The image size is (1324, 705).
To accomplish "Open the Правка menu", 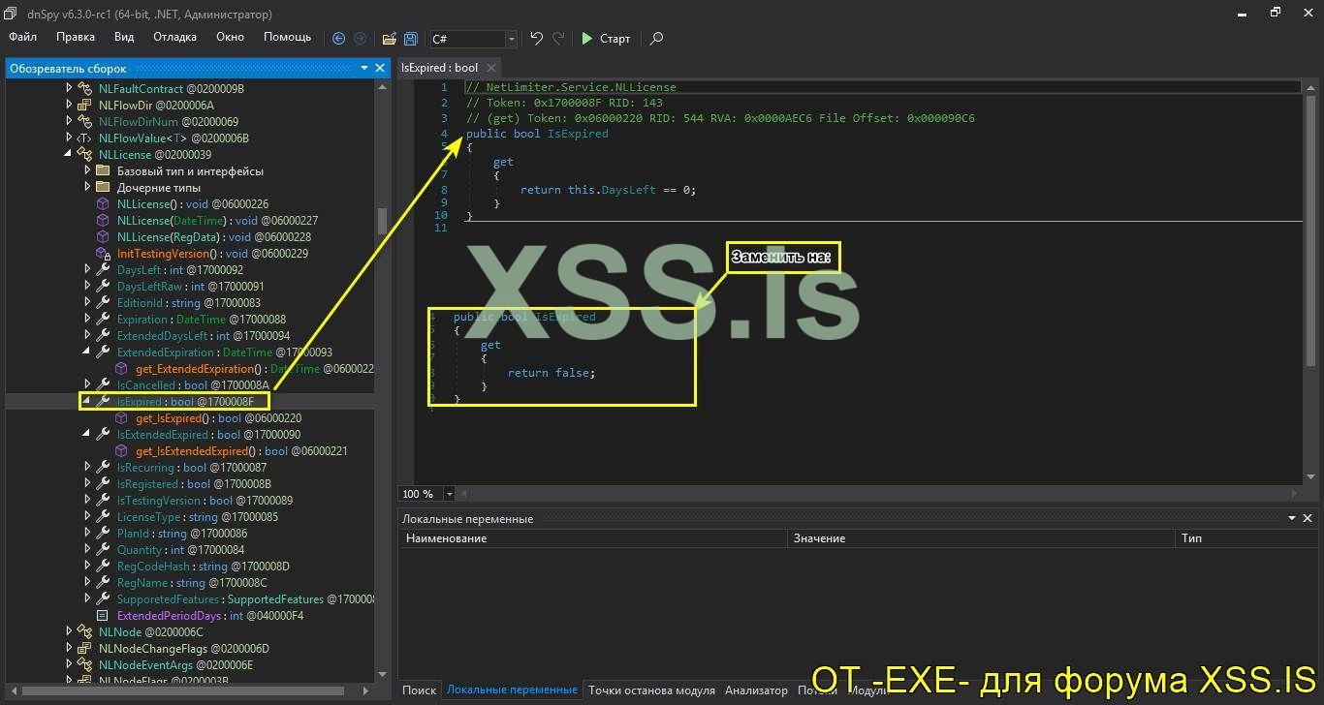I will pyautogui.click(x=76, y=37).
